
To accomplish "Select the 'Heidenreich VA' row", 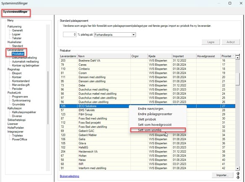I will (x=147, y=151).
